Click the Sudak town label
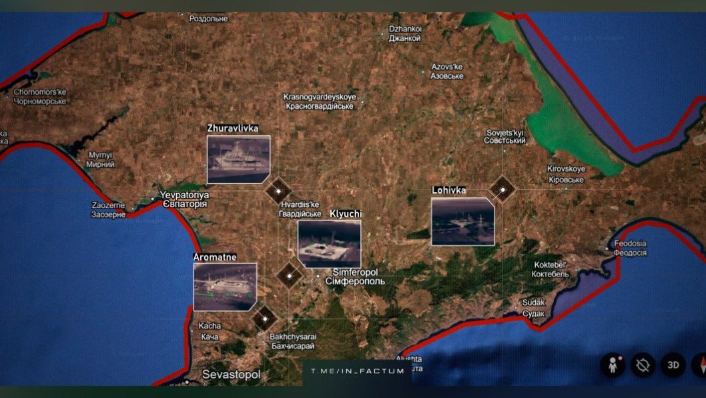Viewport: 706px width, 398px height. pyautogui.click(x=534, y=308)
